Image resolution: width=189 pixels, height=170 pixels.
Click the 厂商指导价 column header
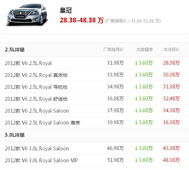tap(113, 50)
